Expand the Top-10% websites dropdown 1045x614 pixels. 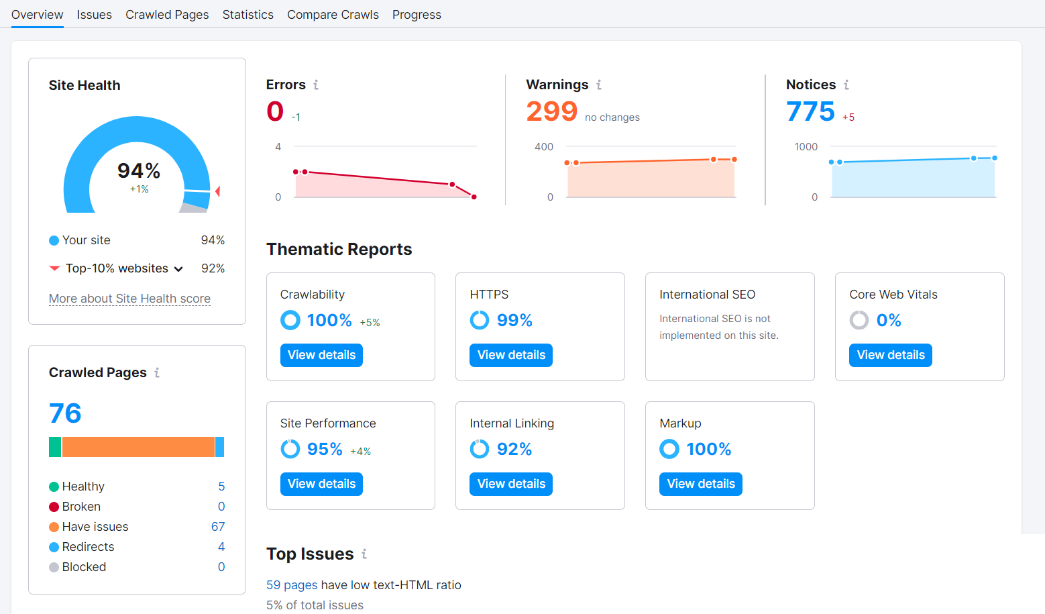(178, 269)
